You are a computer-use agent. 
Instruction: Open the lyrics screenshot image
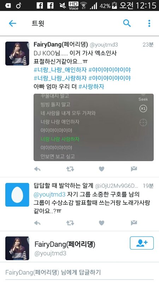pos(94,127)
